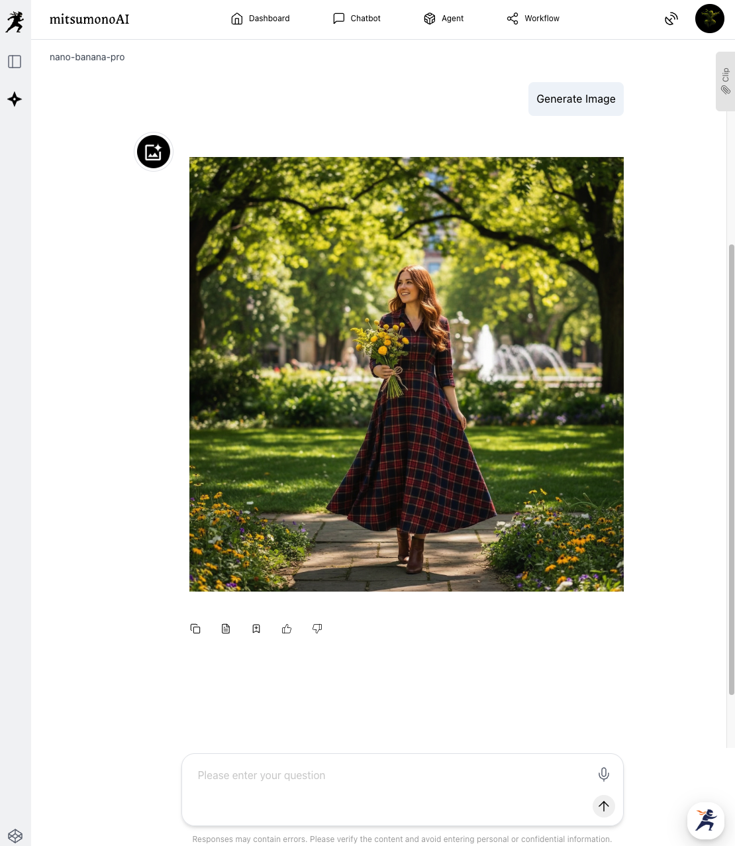Screen dimensions: 735x846
Task: Open the user profile avatar
Action: [709, 19]
